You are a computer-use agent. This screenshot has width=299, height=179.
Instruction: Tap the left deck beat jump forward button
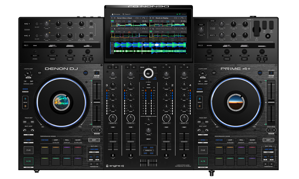[x=32, y=130]
